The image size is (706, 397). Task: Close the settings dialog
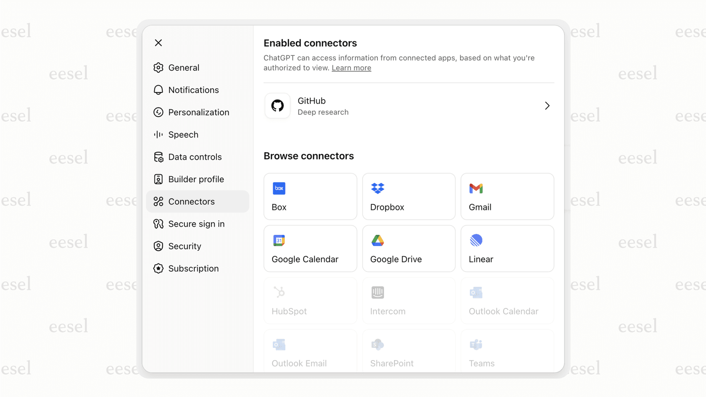click(x=158, y=42)
